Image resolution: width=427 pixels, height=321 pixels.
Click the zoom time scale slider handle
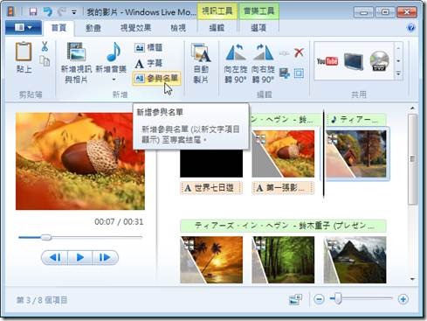pyautogui.click(x=337, y=299)
